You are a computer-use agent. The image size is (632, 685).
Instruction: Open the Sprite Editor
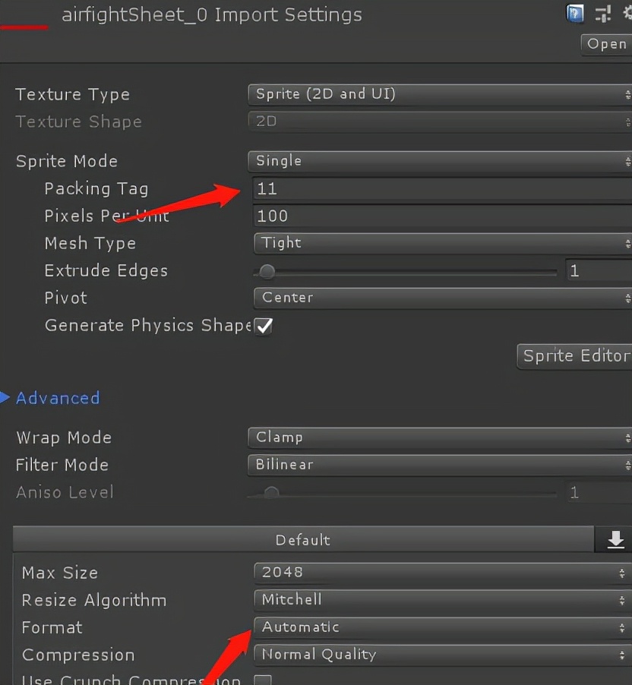pos(575,355)
